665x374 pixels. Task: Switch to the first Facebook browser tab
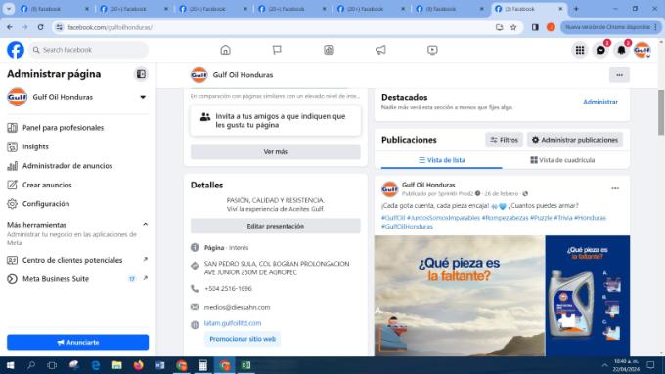tap(55, 9)
